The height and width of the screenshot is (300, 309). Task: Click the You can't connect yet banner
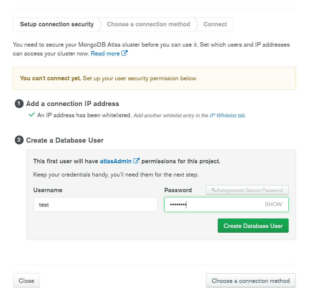(x=154, y=78)
